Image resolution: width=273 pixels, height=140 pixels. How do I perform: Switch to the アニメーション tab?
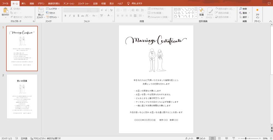69,3
